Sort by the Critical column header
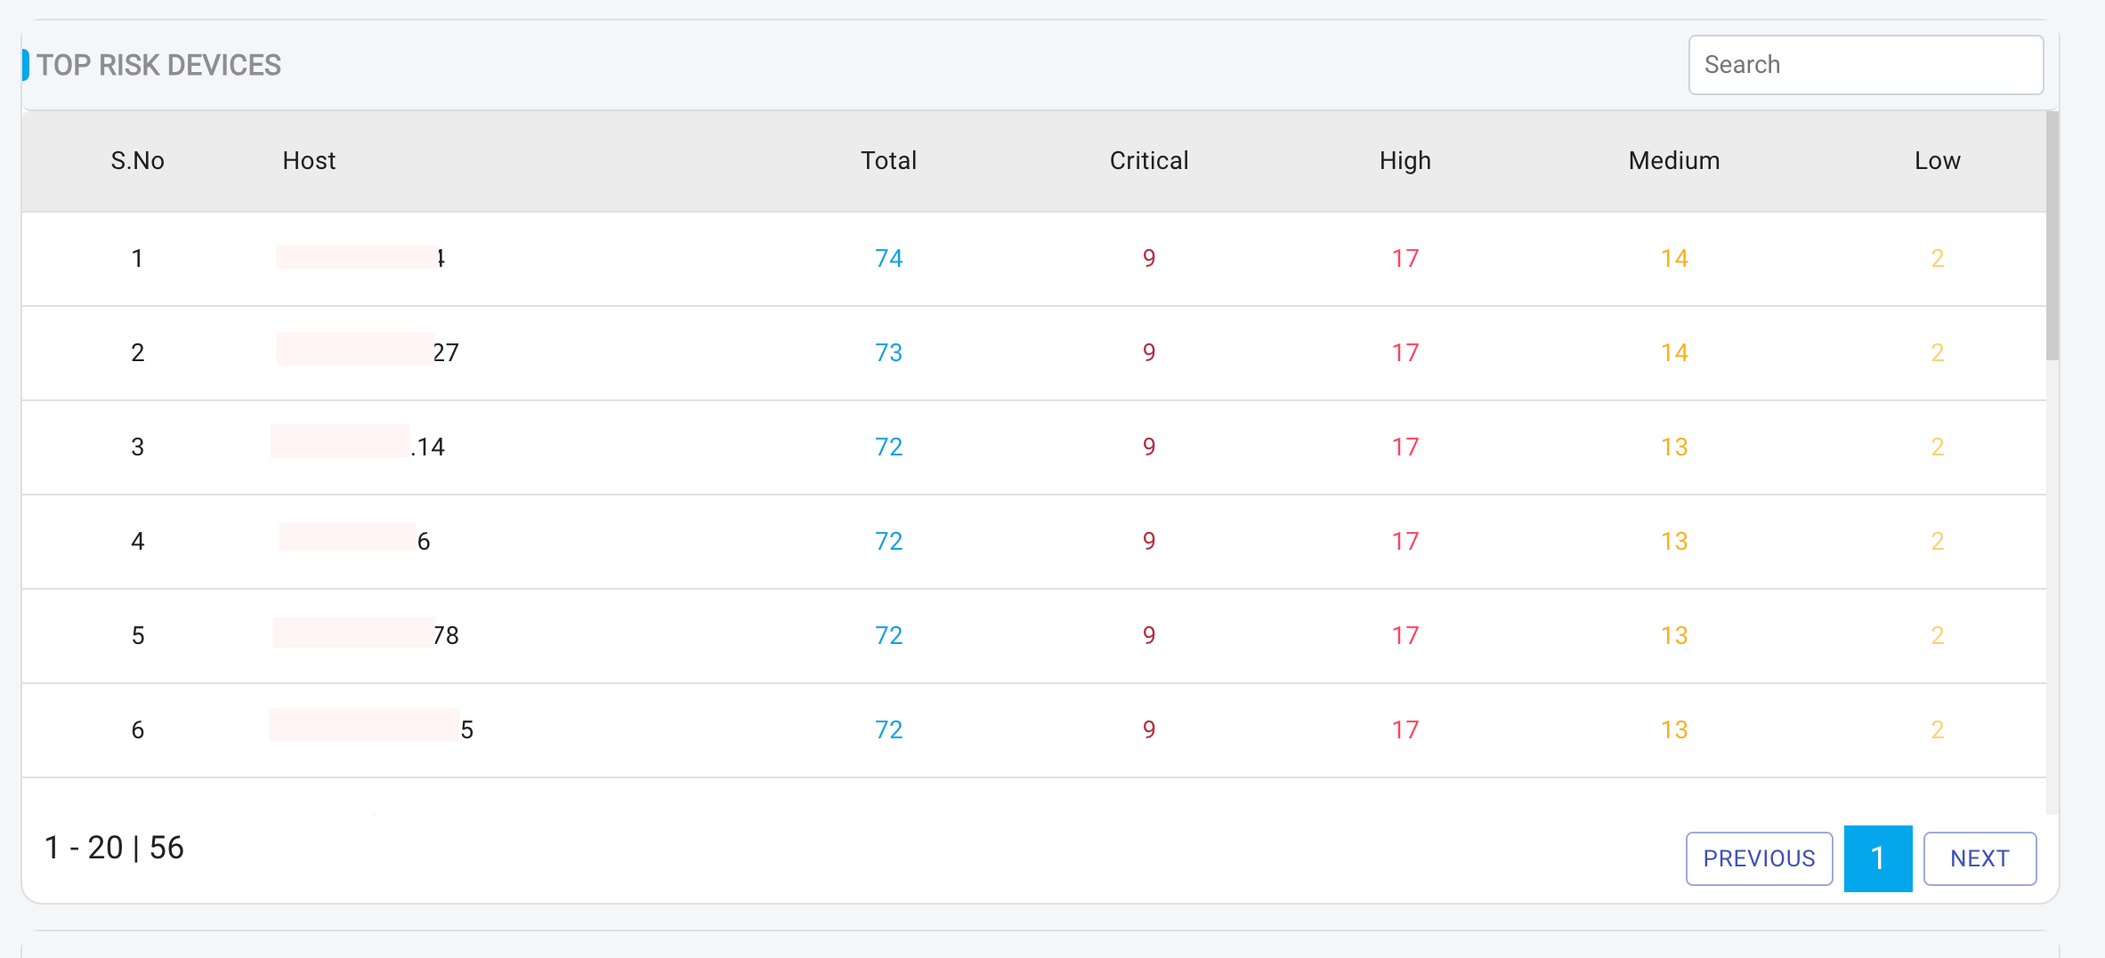Image resolution: width=2105 pixels, height=958 pixels. pyautogui.click(x=1148, y=161)
